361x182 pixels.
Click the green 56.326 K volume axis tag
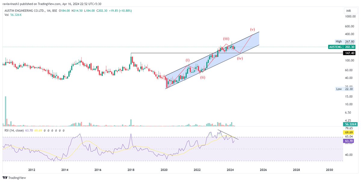pyautogui.click(x=350, y=124)
